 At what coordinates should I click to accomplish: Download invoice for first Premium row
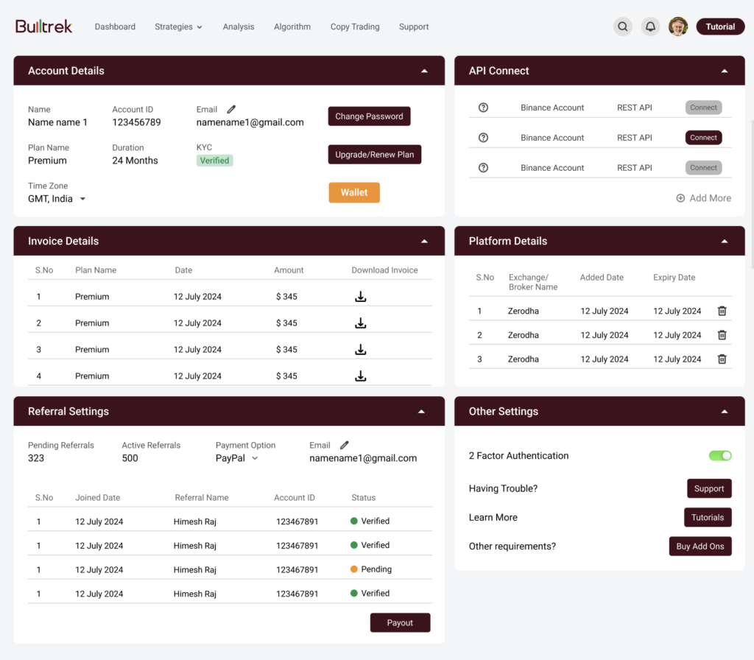point(360,297)
